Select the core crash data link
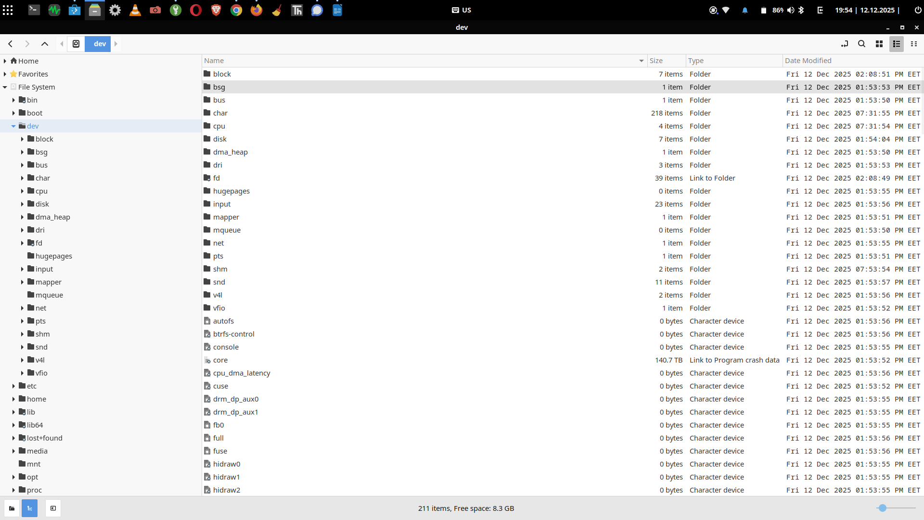Viewport: 924px width, 520px height. [x=221, y=360]
